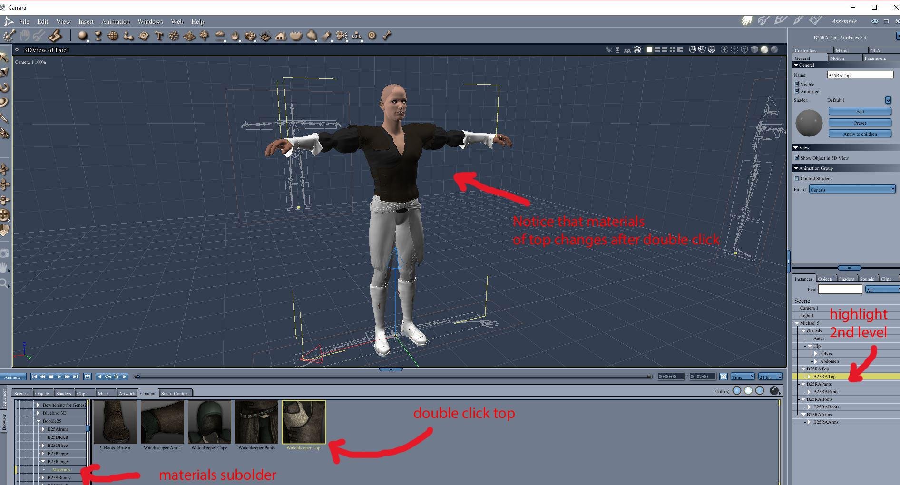Insert a camera using the film camera icon
The width and height of the screenshot is (900, 485).
tap(342, 36)
